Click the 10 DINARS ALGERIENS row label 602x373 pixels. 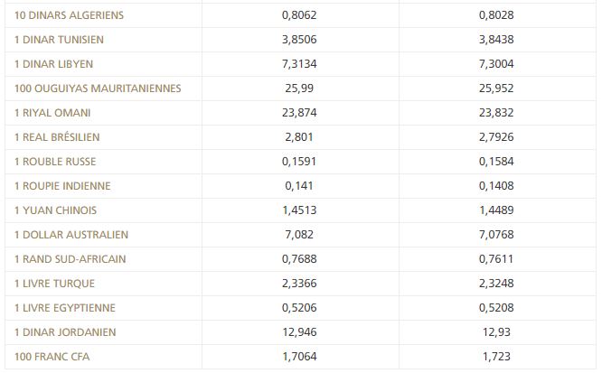[x=69, y=15]
